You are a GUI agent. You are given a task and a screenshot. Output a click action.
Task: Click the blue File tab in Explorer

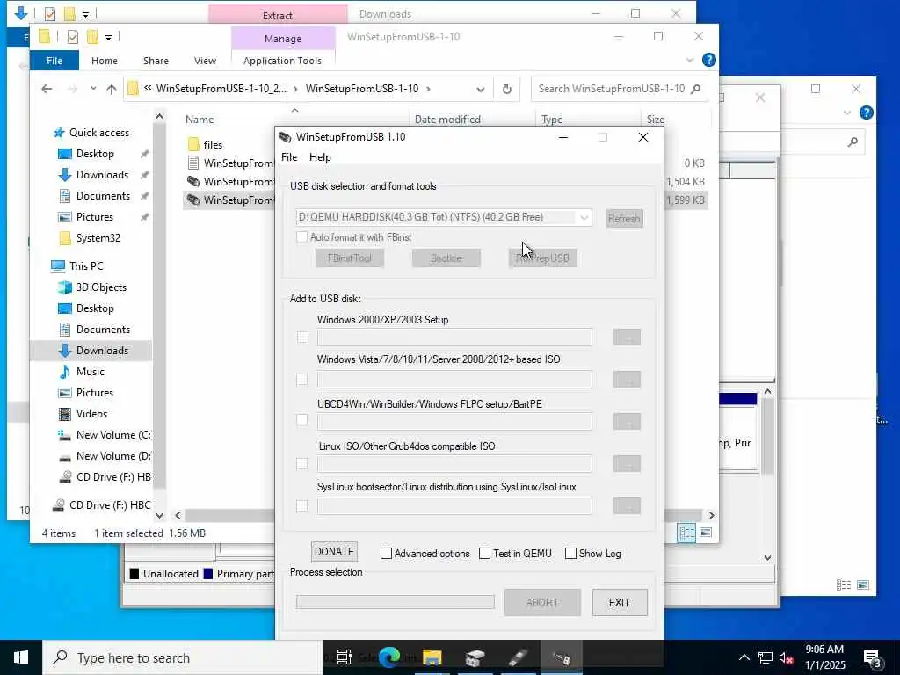[54, 61]
